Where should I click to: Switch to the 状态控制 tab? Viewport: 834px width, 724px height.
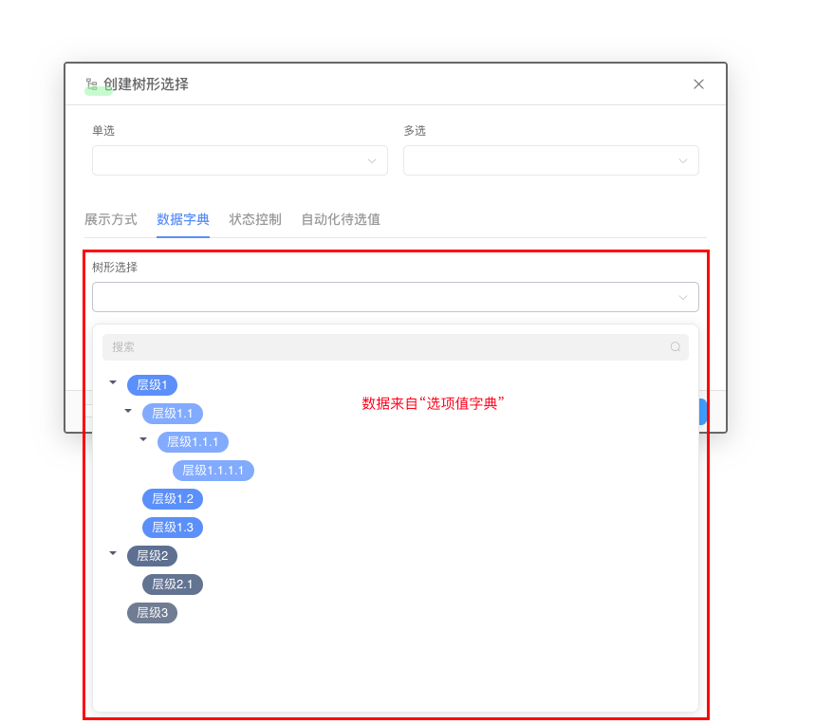click(x=254, y=219)
